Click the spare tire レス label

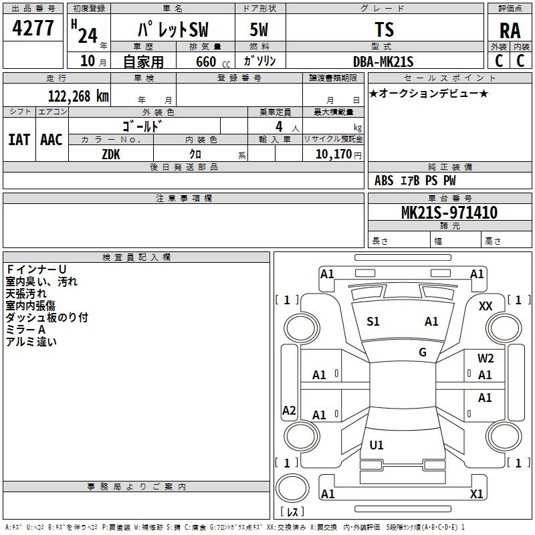(x=292, y=512)
